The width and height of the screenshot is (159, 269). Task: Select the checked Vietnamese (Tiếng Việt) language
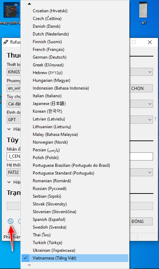pos(75,258)
